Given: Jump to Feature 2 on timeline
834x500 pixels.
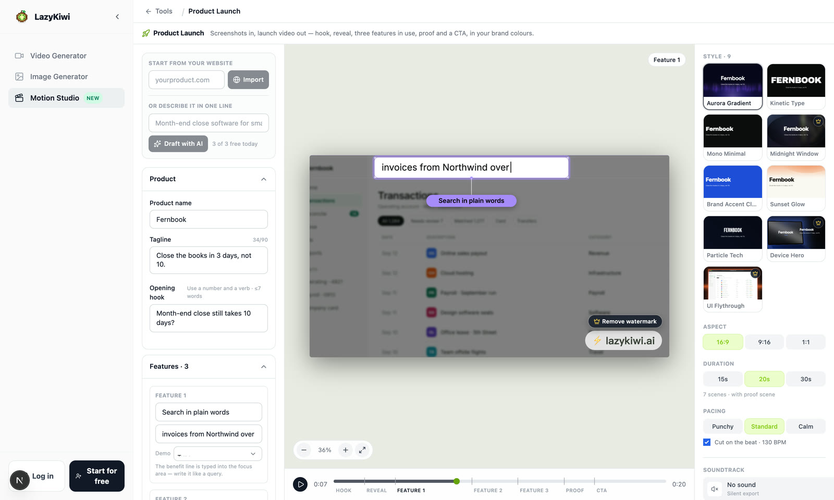Looking at the screenshot, I should pyautogui.click(x=488, y=491).
